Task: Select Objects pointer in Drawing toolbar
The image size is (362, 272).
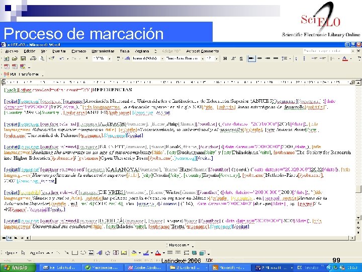Action: point(23,253)
